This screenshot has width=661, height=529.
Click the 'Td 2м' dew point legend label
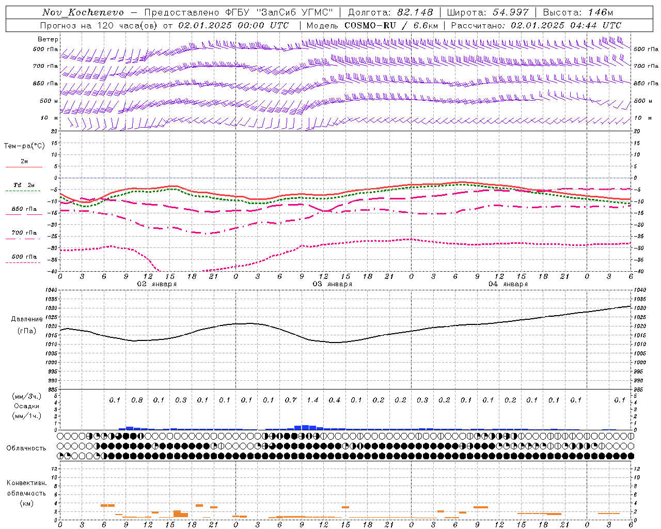click(x=24, y=185)
